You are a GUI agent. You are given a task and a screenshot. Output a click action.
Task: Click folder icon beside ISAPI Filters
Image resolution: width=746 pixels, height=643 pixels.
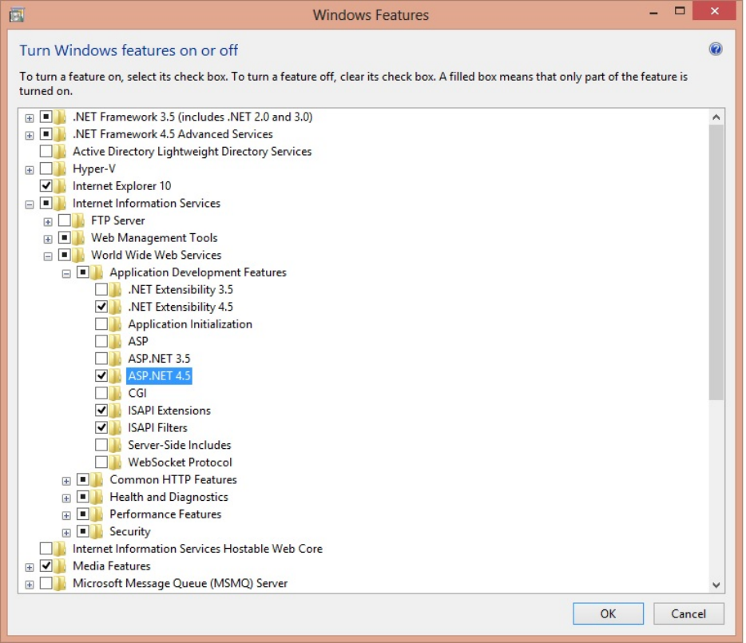point(115,427)
